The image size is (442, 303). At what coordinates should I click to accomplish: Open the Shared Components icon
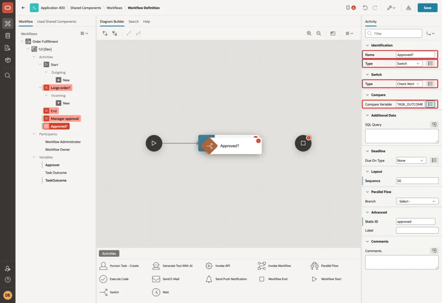point(408,8)
